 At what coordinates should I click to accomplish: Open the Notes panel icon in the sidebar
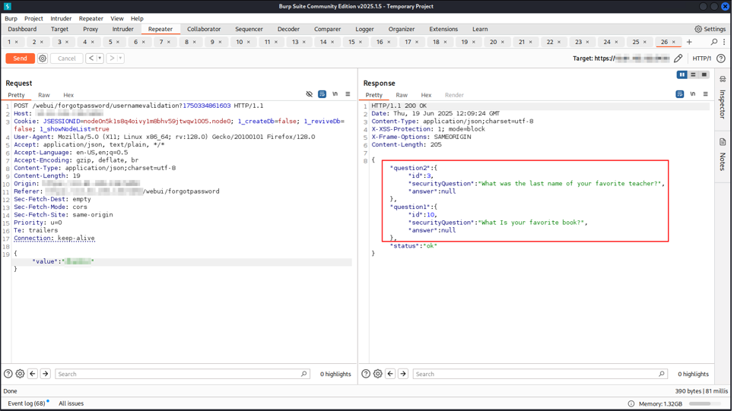click(x=723, y=142)
